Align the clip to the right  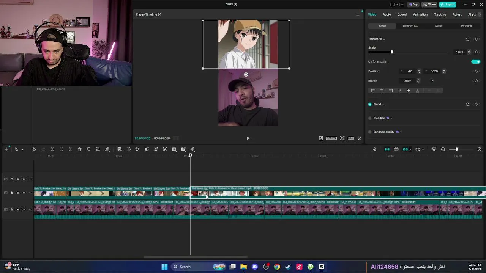[x=391, y=91]
